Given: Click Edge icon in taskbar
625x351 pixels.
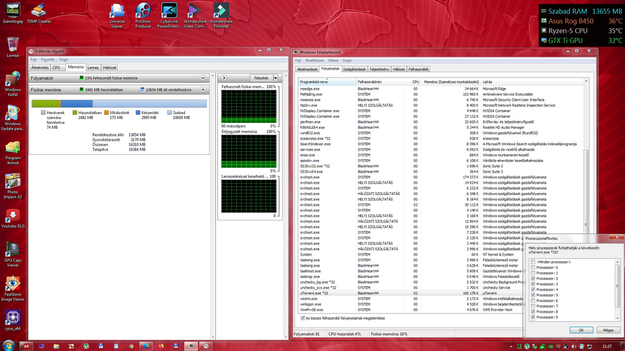Looking at the screenshot, I should tap(146, 346).
